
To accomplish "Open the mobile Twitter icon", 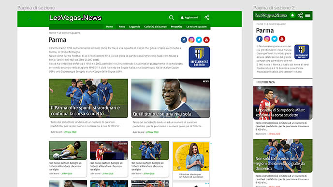I will pos(275,39).
